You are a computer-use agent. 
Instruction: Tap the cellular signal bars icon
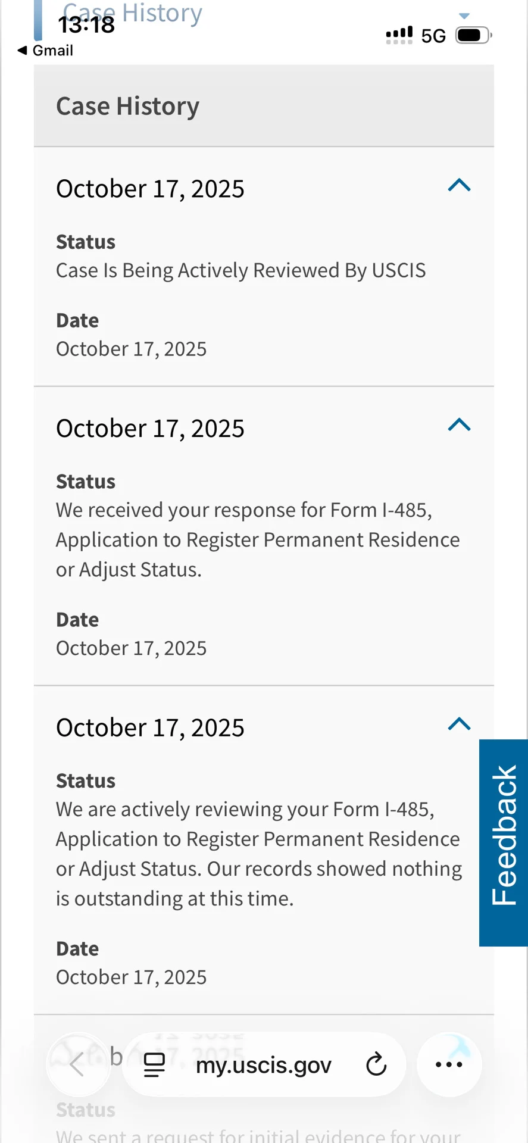pyautogui.click(x=399, y=35)
